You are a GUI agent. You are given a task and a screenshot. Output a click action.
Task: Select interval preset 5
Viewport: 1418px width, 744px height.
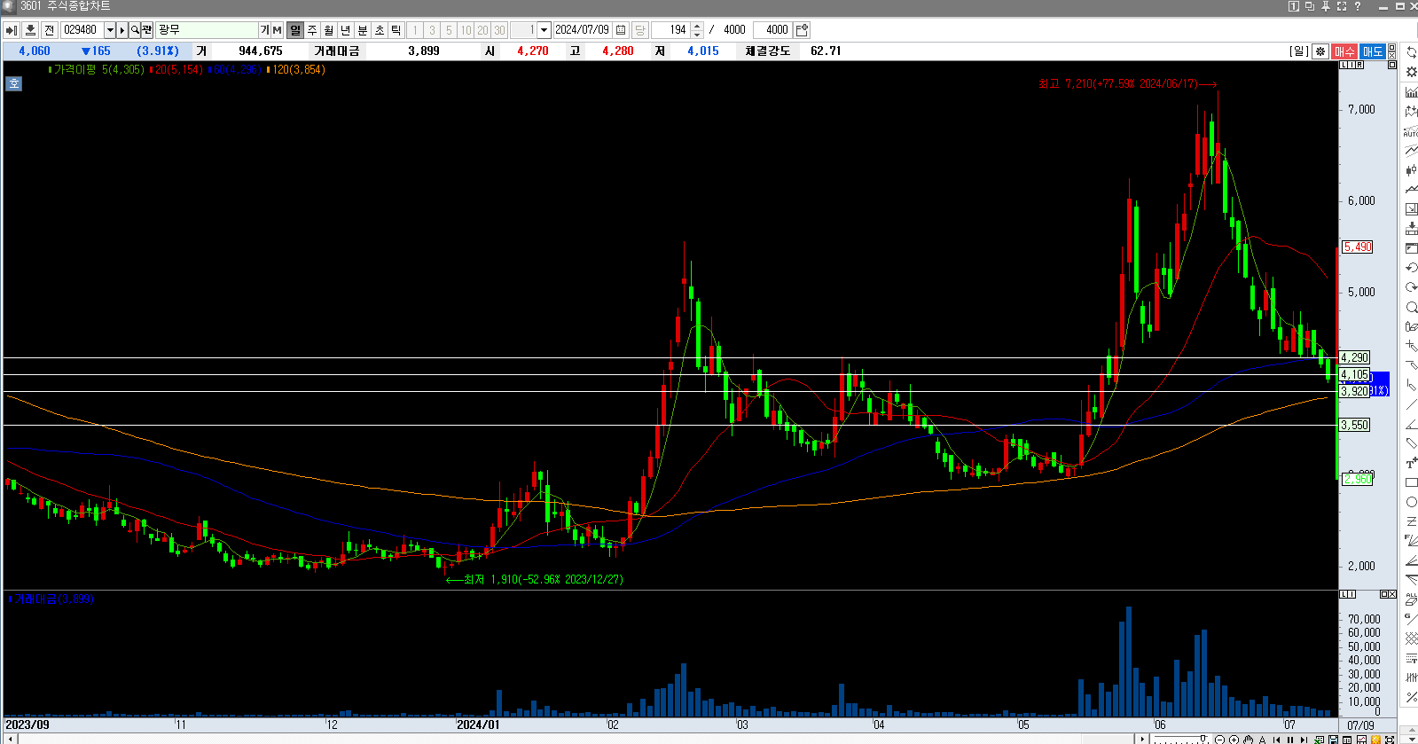449,30
